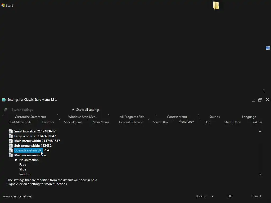The width and height of the screenshot is (271, 203).
Task: Open the Special Items tab
Action: point(73,122)
